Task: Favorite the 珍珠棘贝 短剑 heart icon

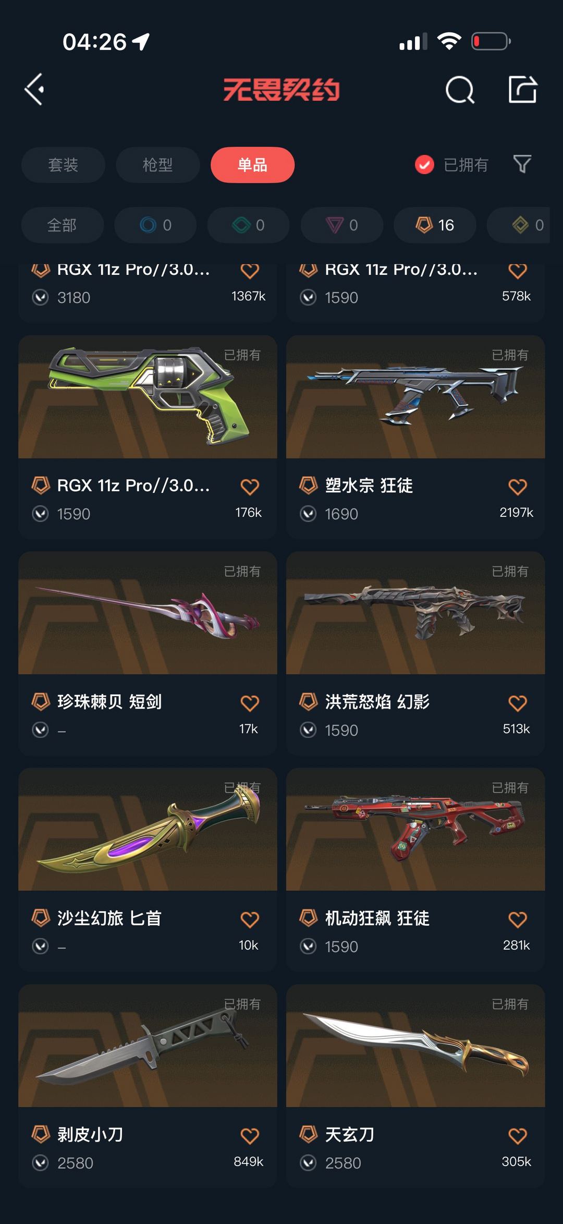Action: (250, 703)
